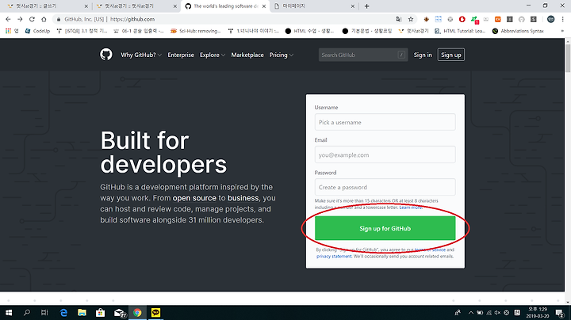571x320 pixels.
Task: Follow the open source link in description
Action: [194, 198]
